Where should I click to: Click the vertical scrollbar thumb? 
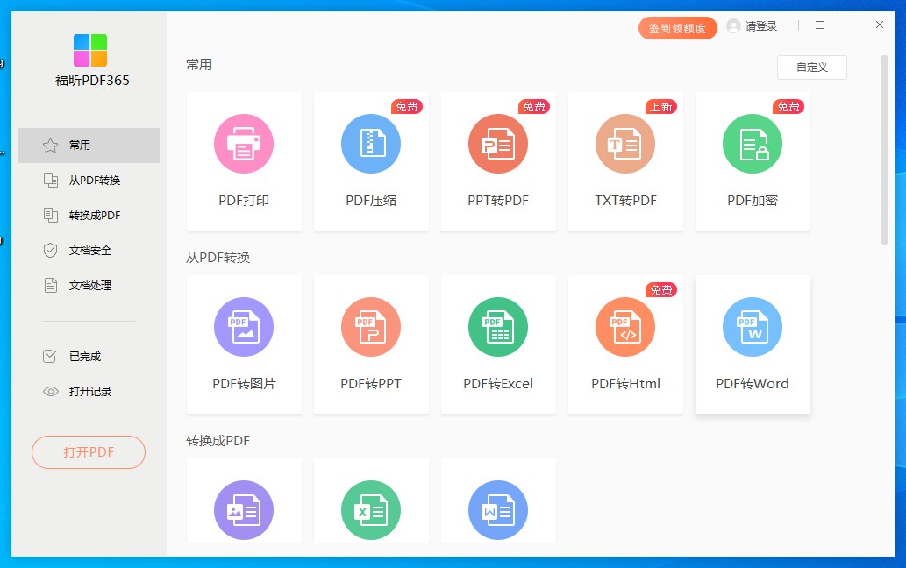[884, 150]
